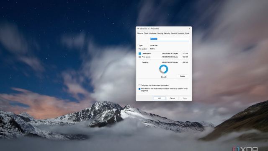This screenshot has height=151, width=268.
Task: Click the 'Local Disk' type value
Action: point(154,46)
